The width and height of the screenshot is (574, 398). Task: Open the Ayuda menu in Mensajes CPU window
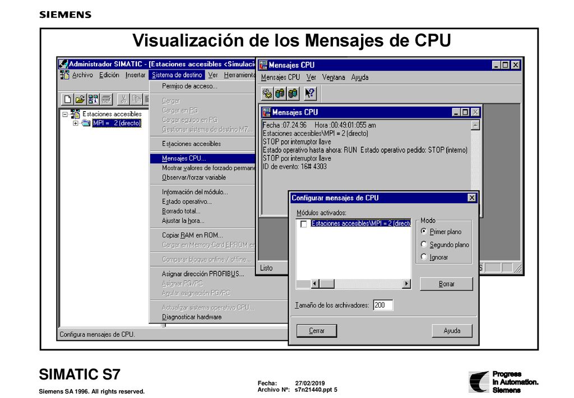point(360,77)
